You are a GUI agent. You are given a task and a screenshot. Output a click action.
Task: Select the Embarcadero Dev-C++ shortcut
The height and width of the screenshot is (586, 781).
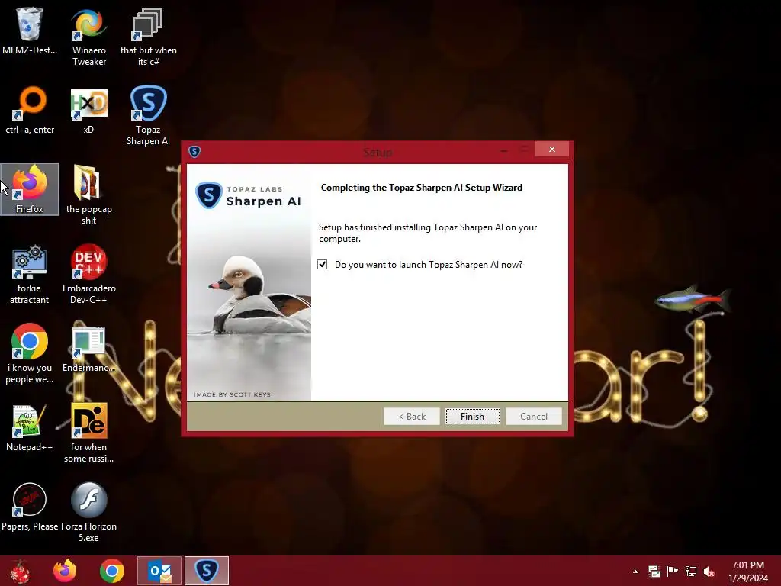click(88, 274)
